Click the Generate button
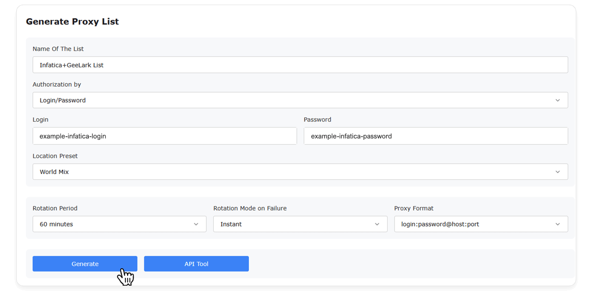 [85, 264]
